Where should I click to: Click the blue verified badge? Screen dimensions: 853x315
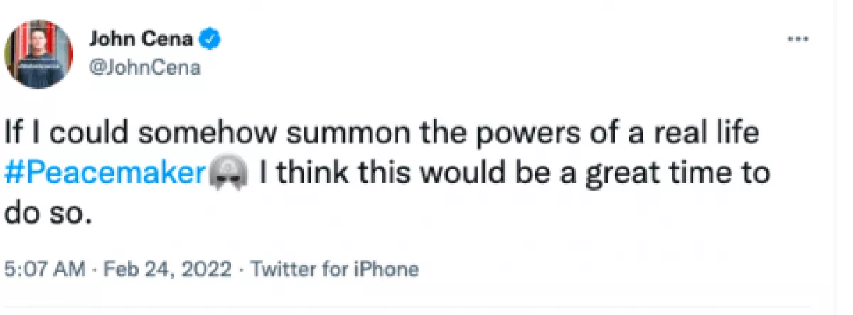tap(211, 40)
